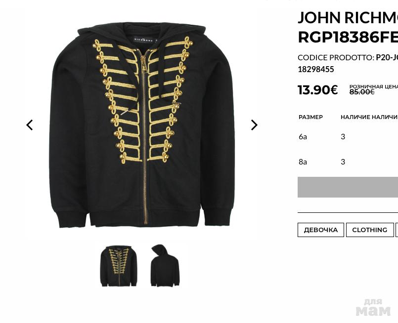This screenshot has height=323, width=398.
Task: Open the ДЕВОЧКА category tag
Action: tap(320, 230)
